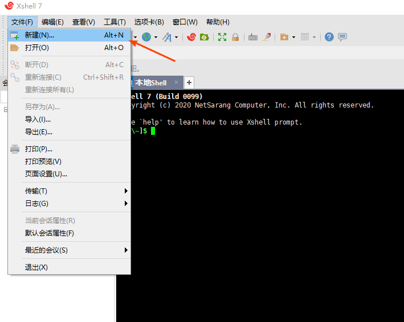The image size is (404, 322).
Task: Launch the red Xshell swirl toolbar icon
Action: (x=191, y=37)
